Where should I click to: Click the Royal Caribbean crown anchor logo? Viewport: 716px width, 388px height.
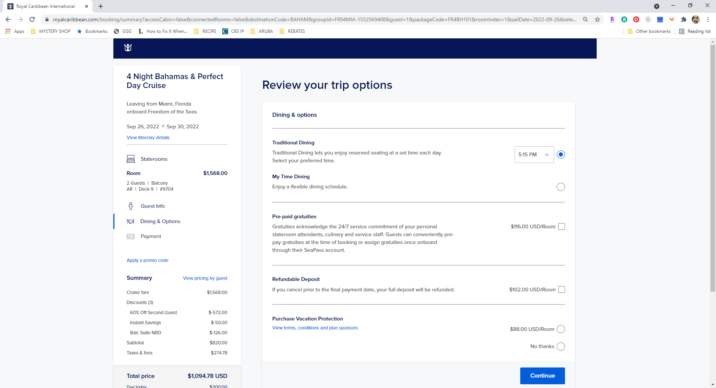pos(128,48)
